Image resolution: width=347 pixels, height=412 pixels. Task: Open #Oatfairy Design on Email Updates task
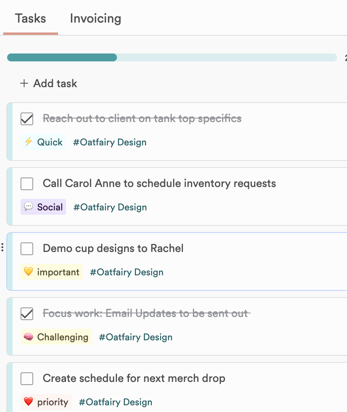[x=136, y=337]
